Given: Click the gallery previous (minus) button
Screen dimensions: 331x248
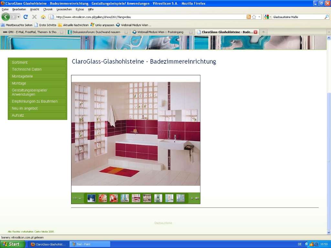Looking at the screenshot, I should coord(80,199).
